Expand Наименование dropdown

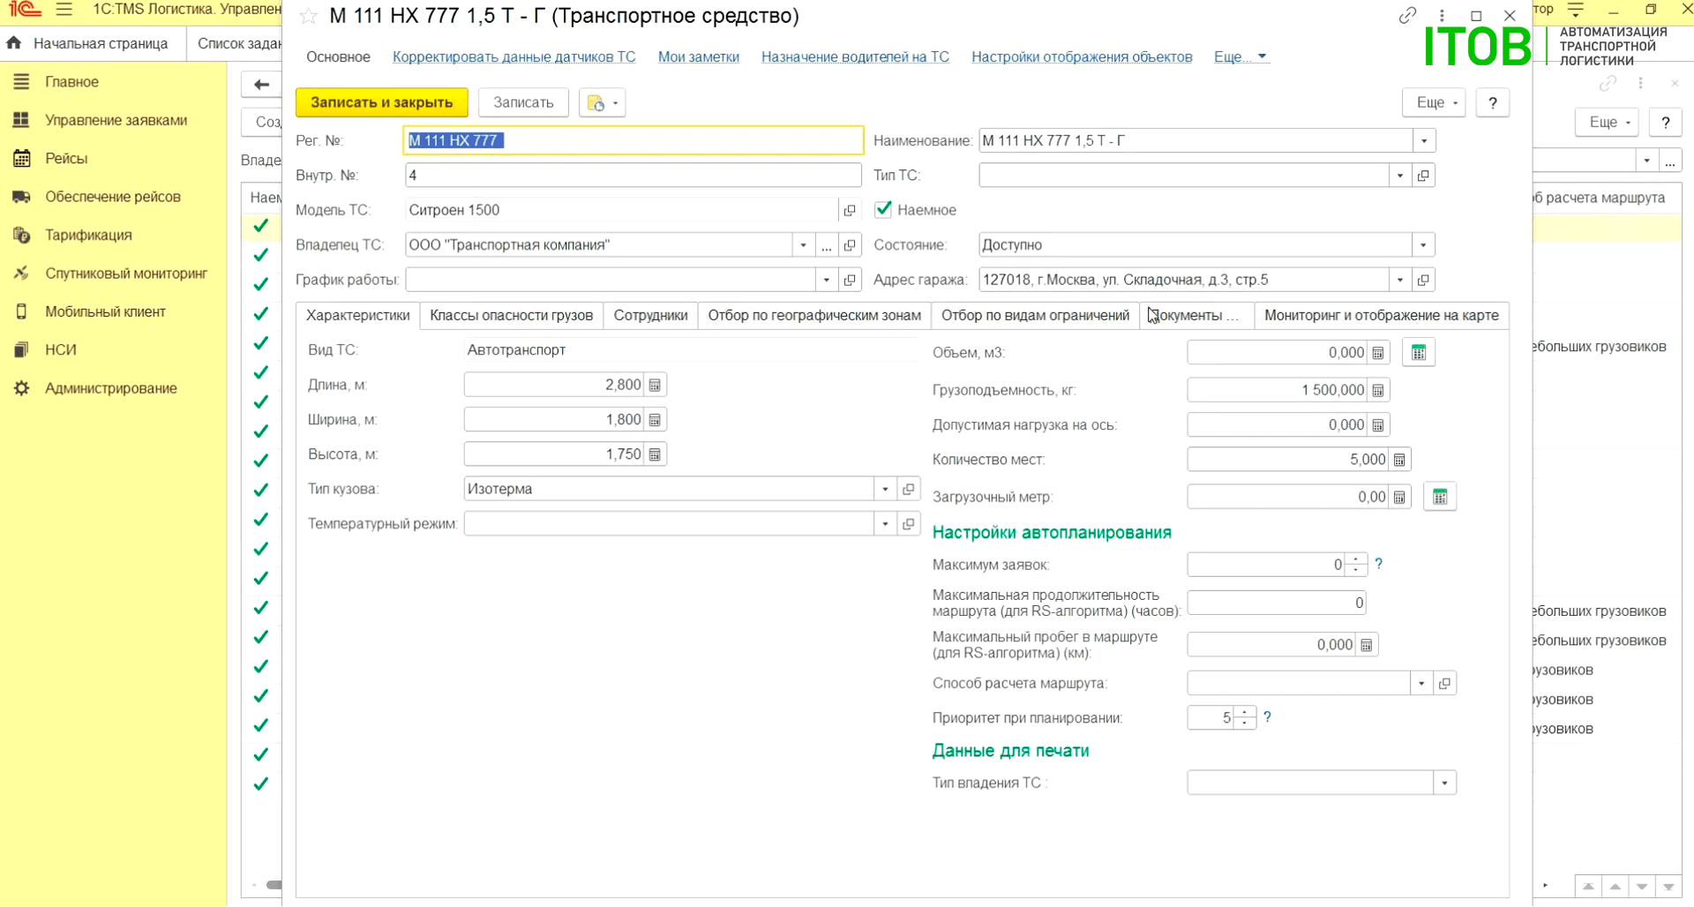(x=1424, y=141)
